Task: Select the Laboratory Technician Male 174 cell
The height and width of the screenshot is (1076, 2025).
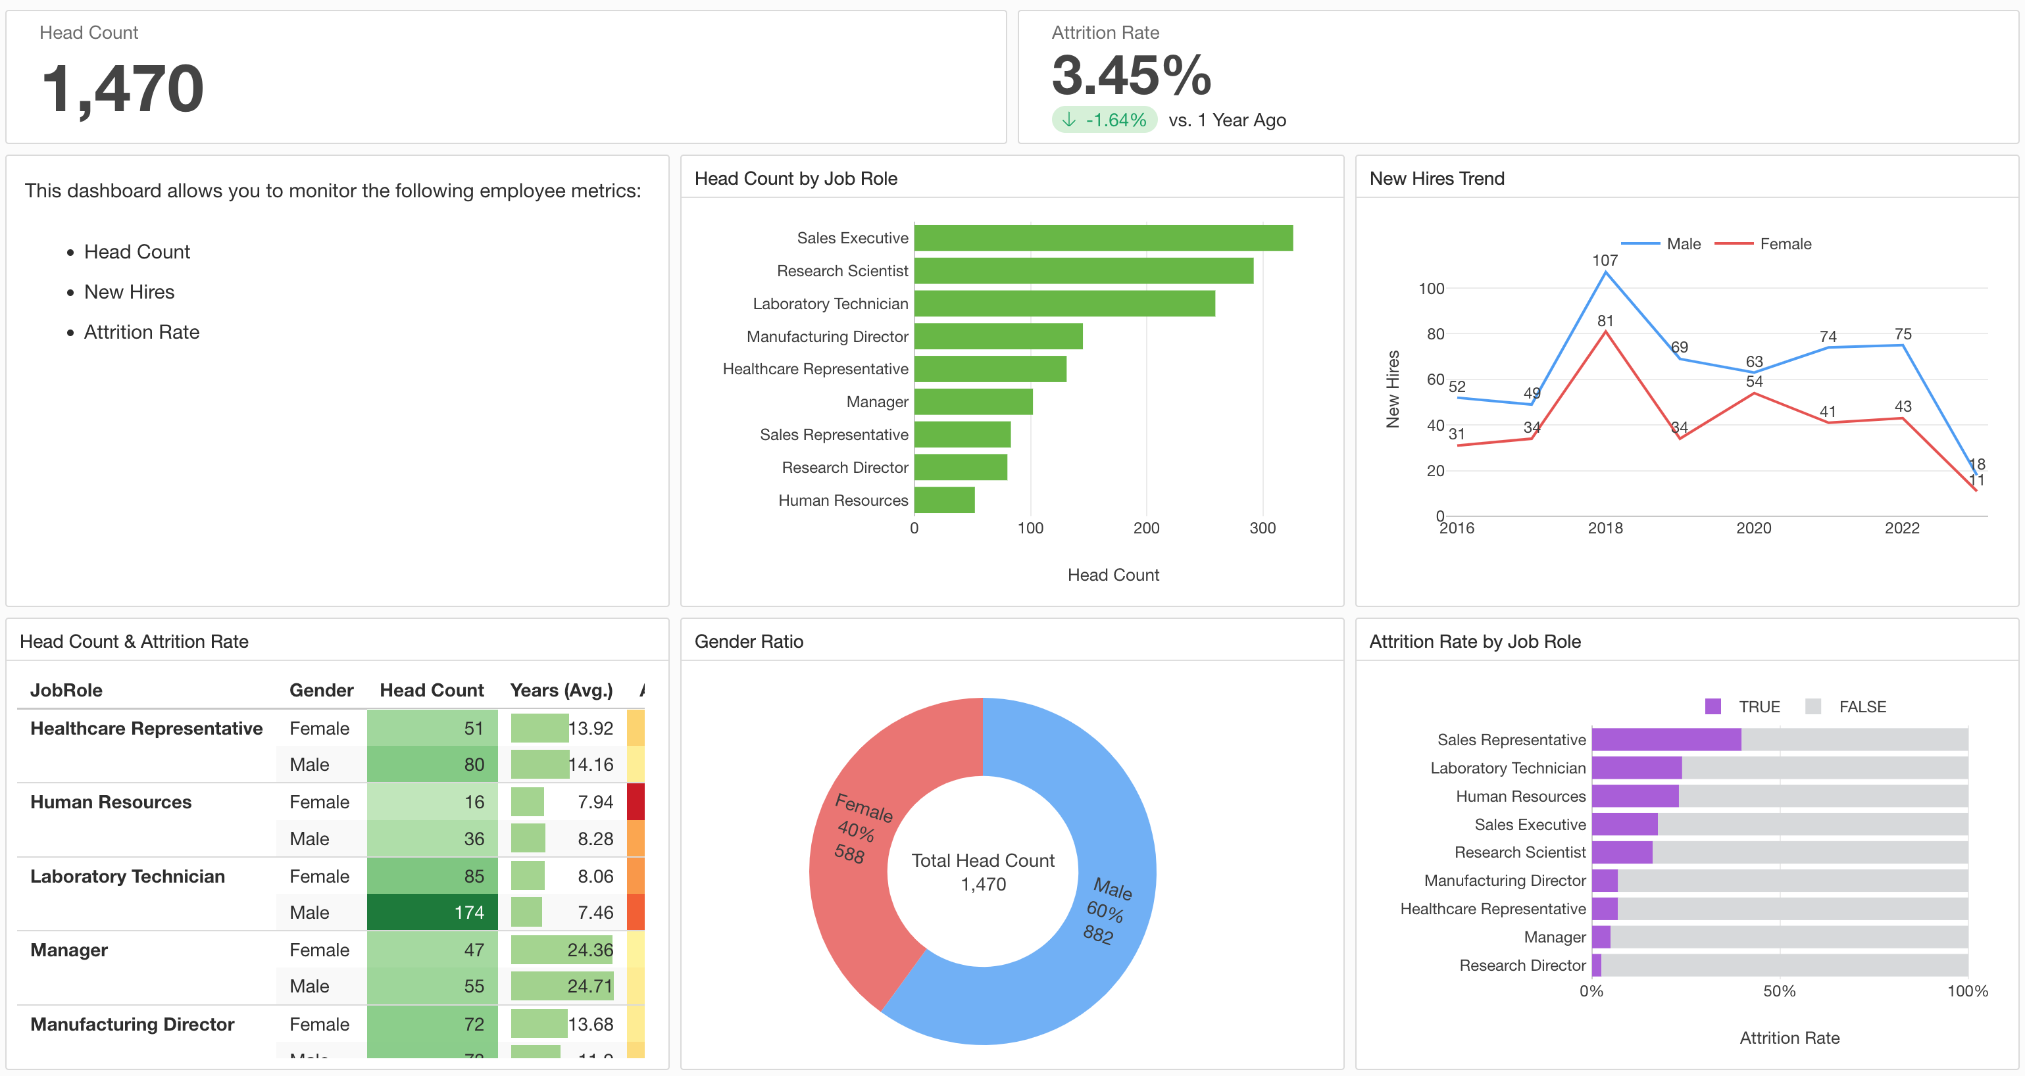Action: click(x=432, y=912)
